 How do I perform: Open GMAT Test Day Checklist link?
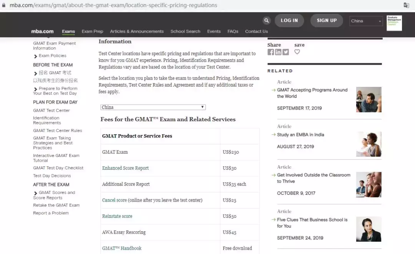point(58,168)
